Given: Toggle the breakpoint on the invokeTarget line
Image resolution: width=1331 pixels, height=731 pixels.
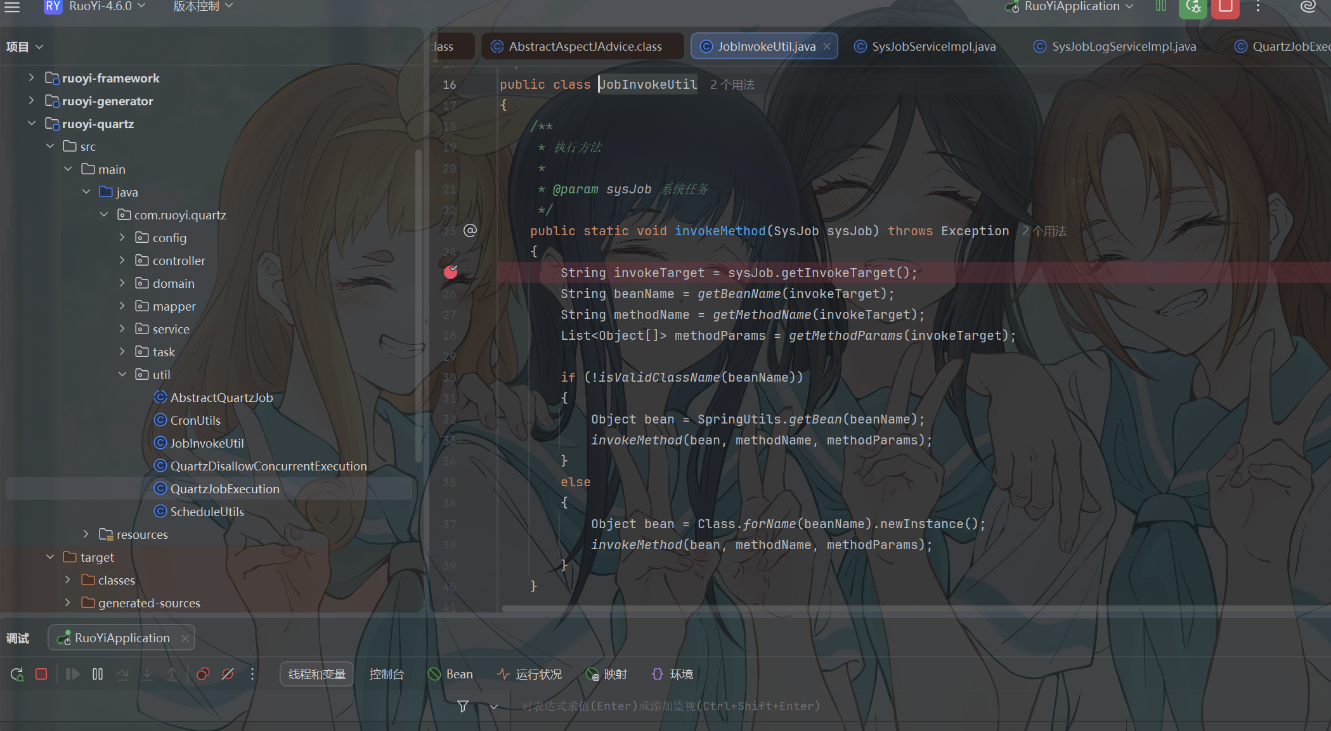Looking at the screenshot, I should 451,272.
